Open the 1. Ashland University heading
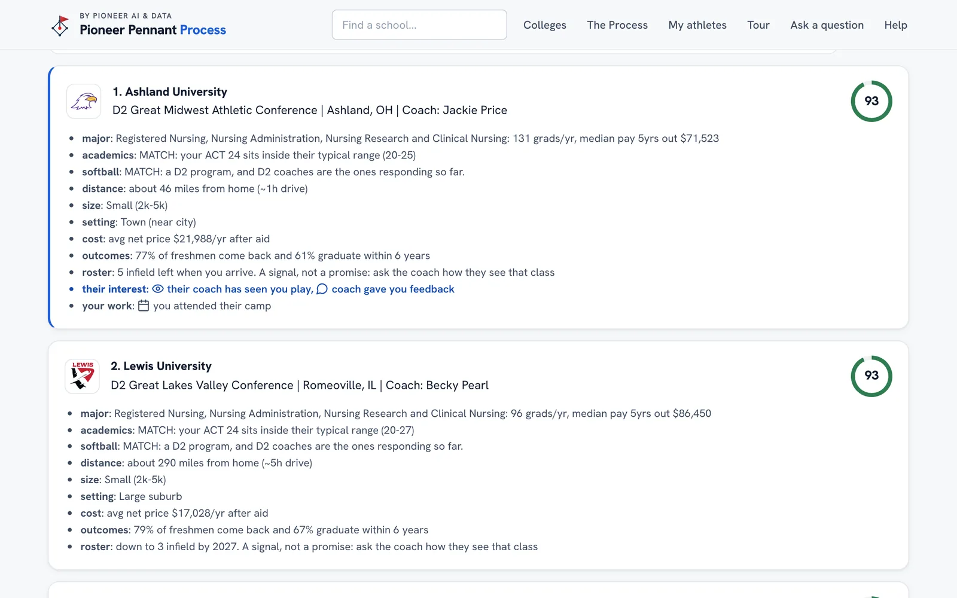 click(170, 91)
